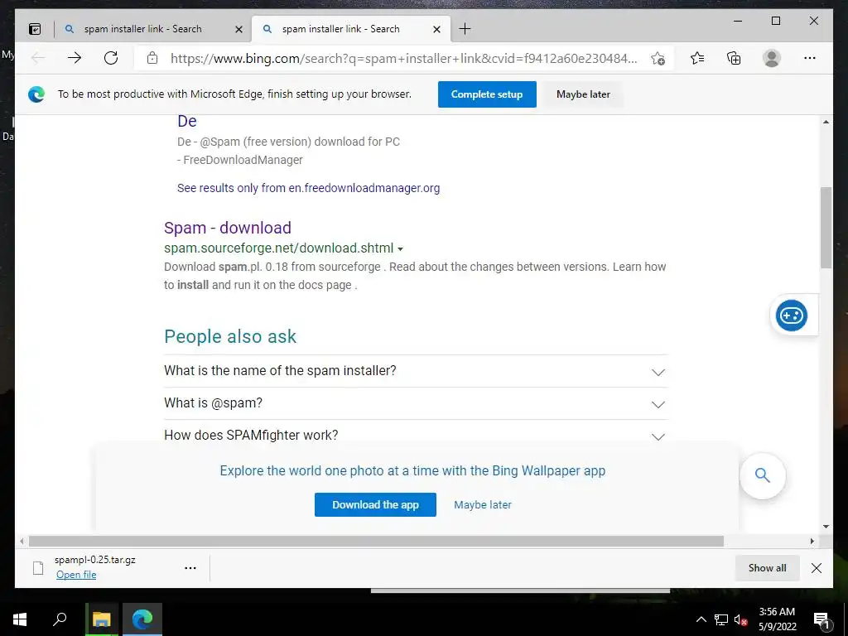The image size is (848, 636).
Task: Expand How does SPAMfighter work question
Action: (x=416, y=436)
